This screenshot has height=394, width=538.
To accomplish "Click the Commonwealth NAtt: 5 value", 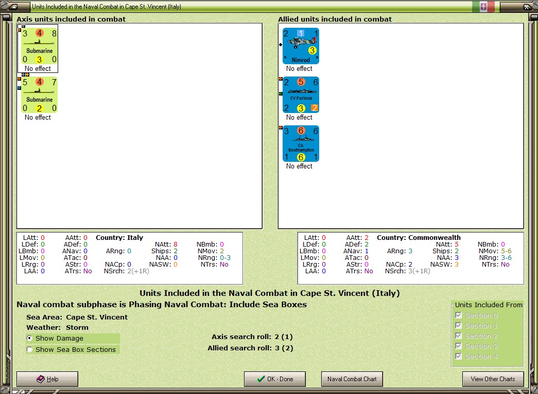I will pyautogui.click(x=457, y=245).
